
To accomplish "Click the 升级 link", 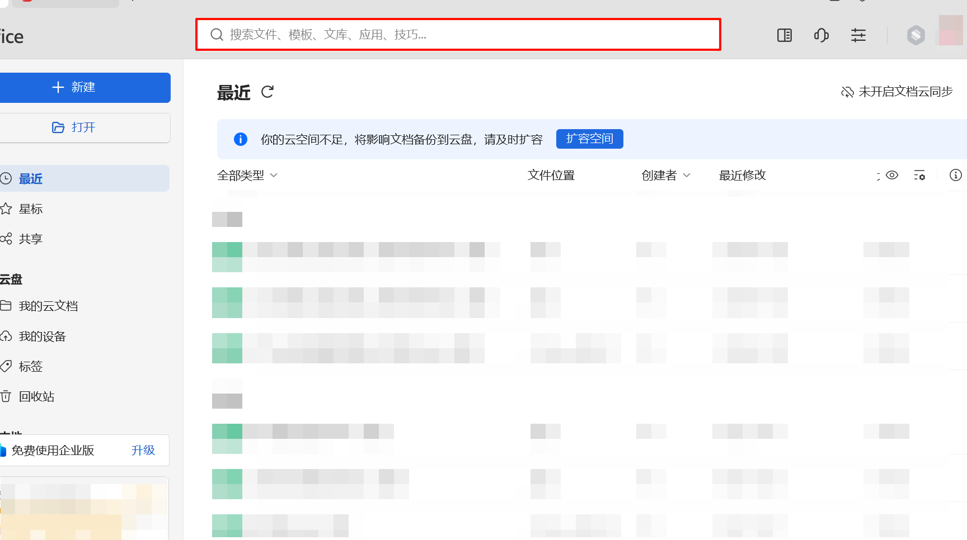I will (x=143, y=451).
